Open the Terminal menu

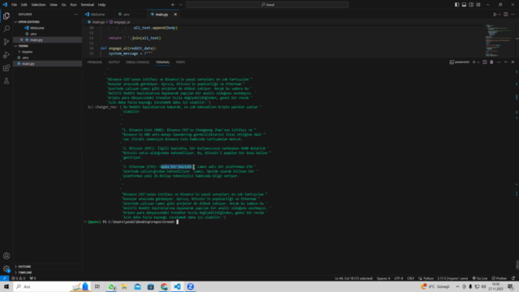click(87, 5)
